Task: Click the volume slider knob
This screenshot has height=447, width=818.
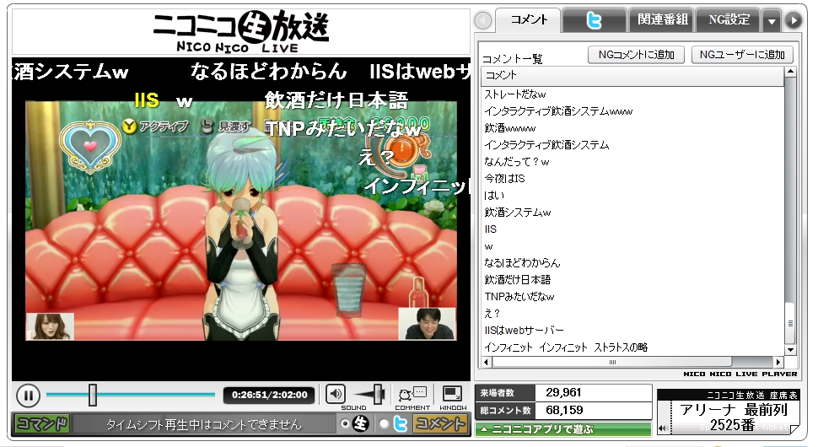Action: coord(378,393)
